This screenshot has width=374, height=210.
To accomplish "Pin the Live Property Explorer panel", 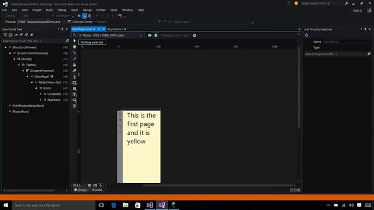I will pos(365,29).
